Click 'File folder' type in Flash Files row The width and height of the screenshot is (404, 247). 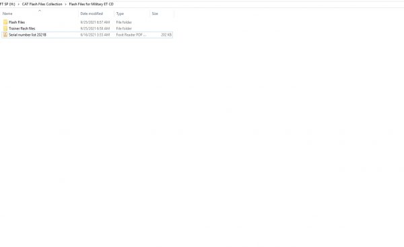(124, 22)
